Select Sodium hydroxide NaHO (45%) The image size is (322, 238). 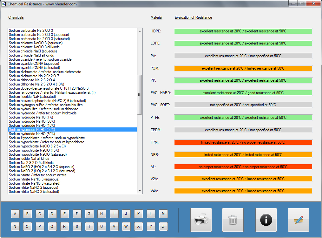coord(73,126)
